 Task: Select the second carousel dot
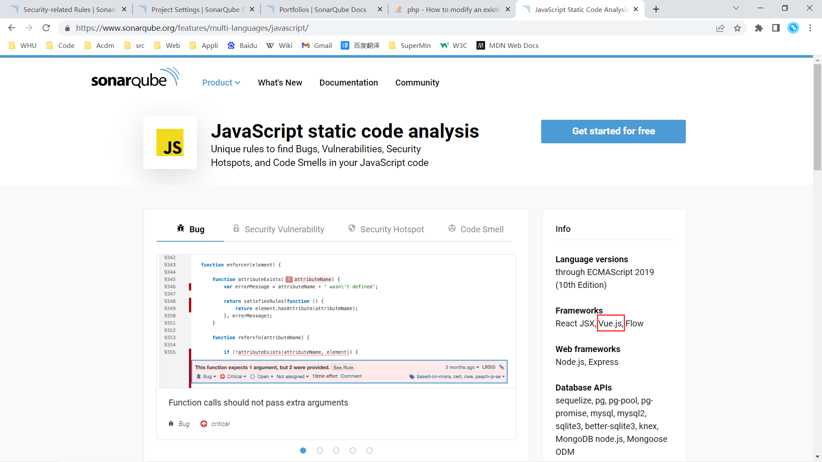(320, 450)
